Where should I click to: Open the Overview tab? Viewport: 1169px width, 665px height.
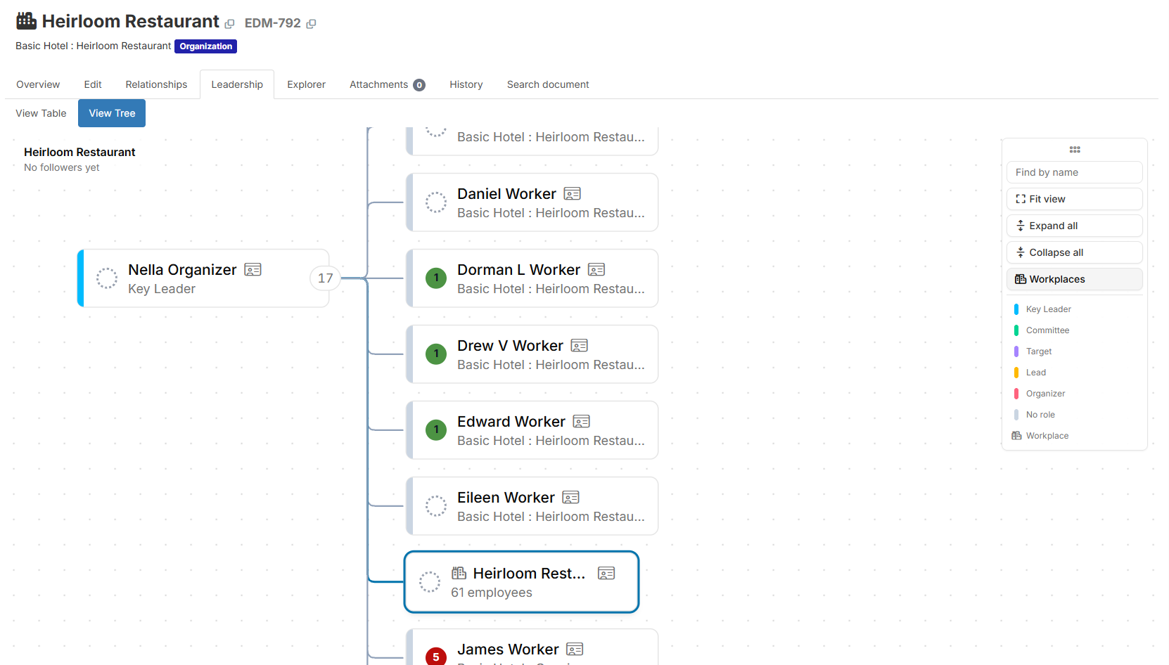pyautogui.click(x=38, y=84)
